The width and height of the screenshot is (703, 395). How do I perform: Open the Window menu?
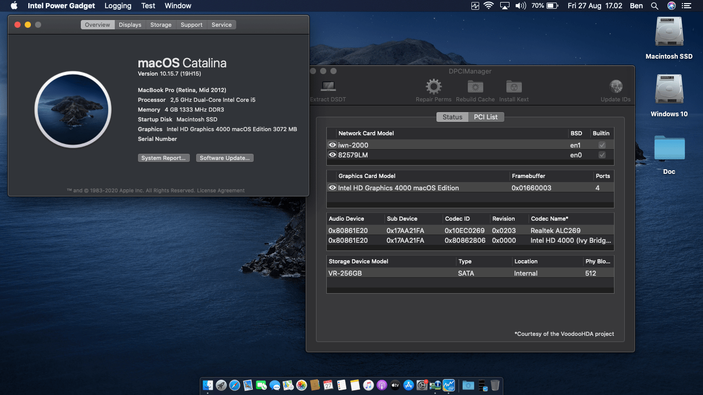click(x=178, y=6)
